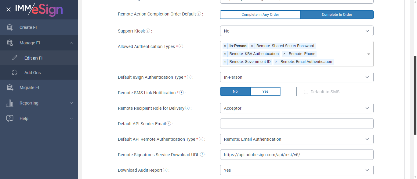This screenshot has height=179, width=417.
Task: Click the Create FI bank icon
Action: pos(10,27)
